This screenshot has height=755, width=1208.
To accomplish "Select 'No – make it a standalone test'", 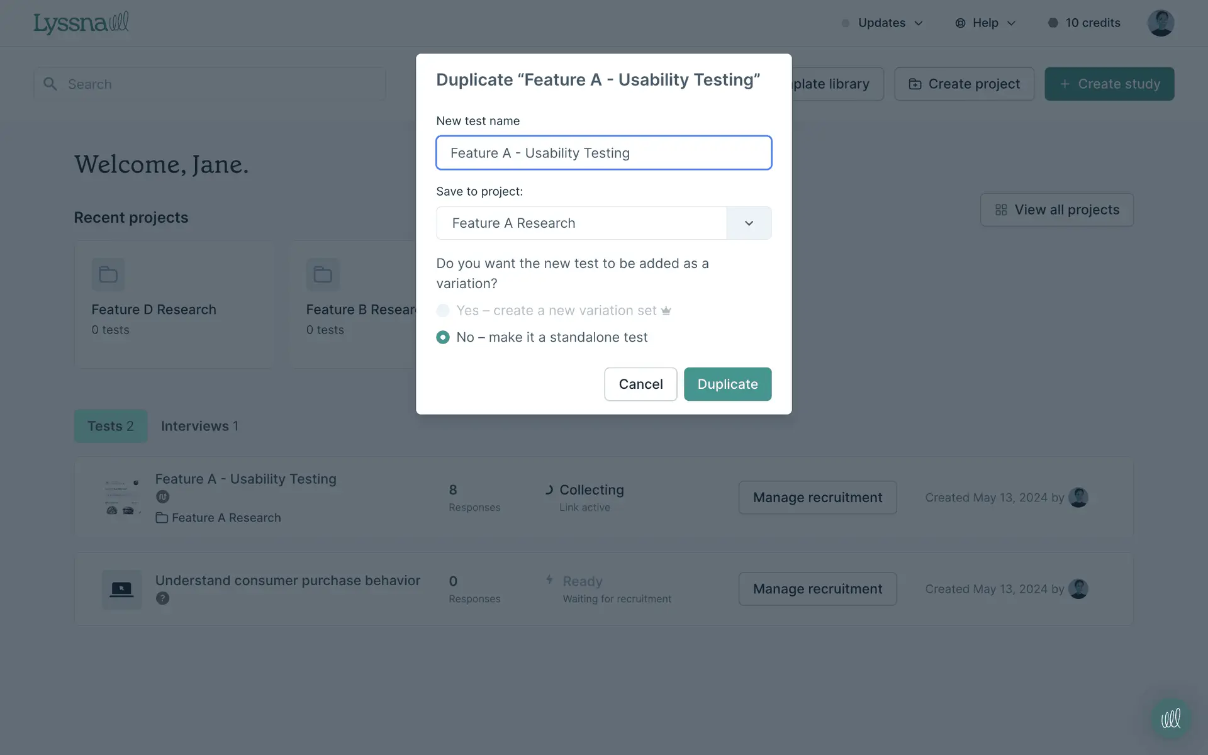I will click(443, 337).
